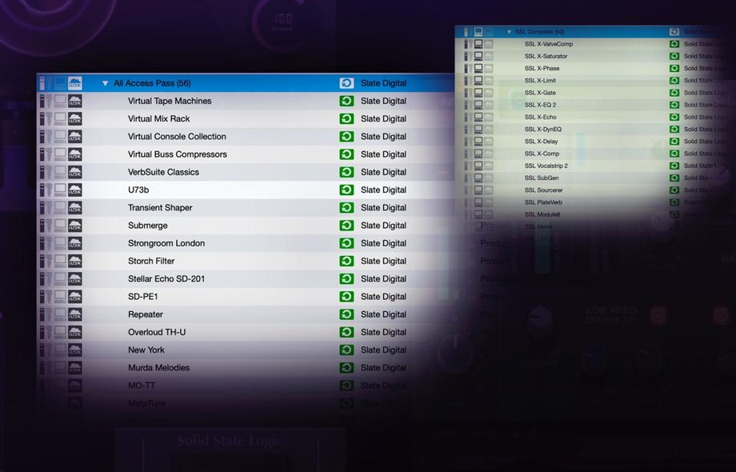Click cloud icon in Virtual Mix Rack row
The image size is (736, 472).
[75, 118]
